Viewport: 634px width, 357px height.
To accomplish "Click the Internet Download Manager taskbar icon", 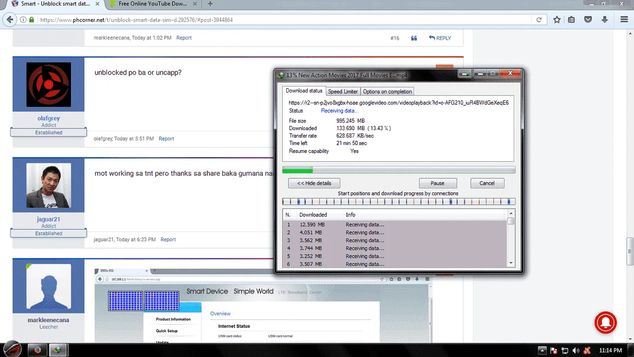I will pyautogui.click(x=58, y=350).
